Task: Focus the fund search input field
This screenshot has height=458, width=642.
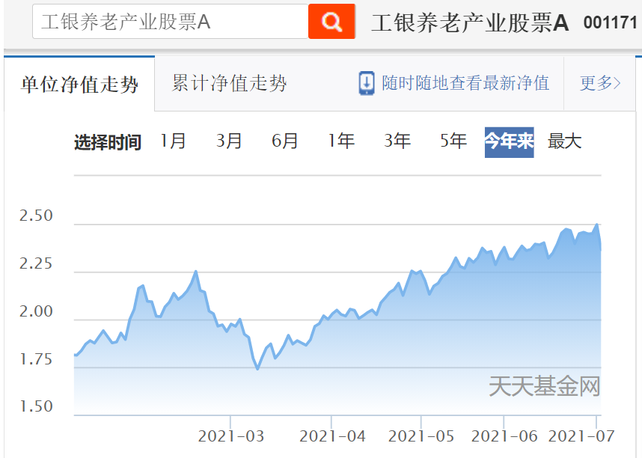Action: click(x=171, y=21)
